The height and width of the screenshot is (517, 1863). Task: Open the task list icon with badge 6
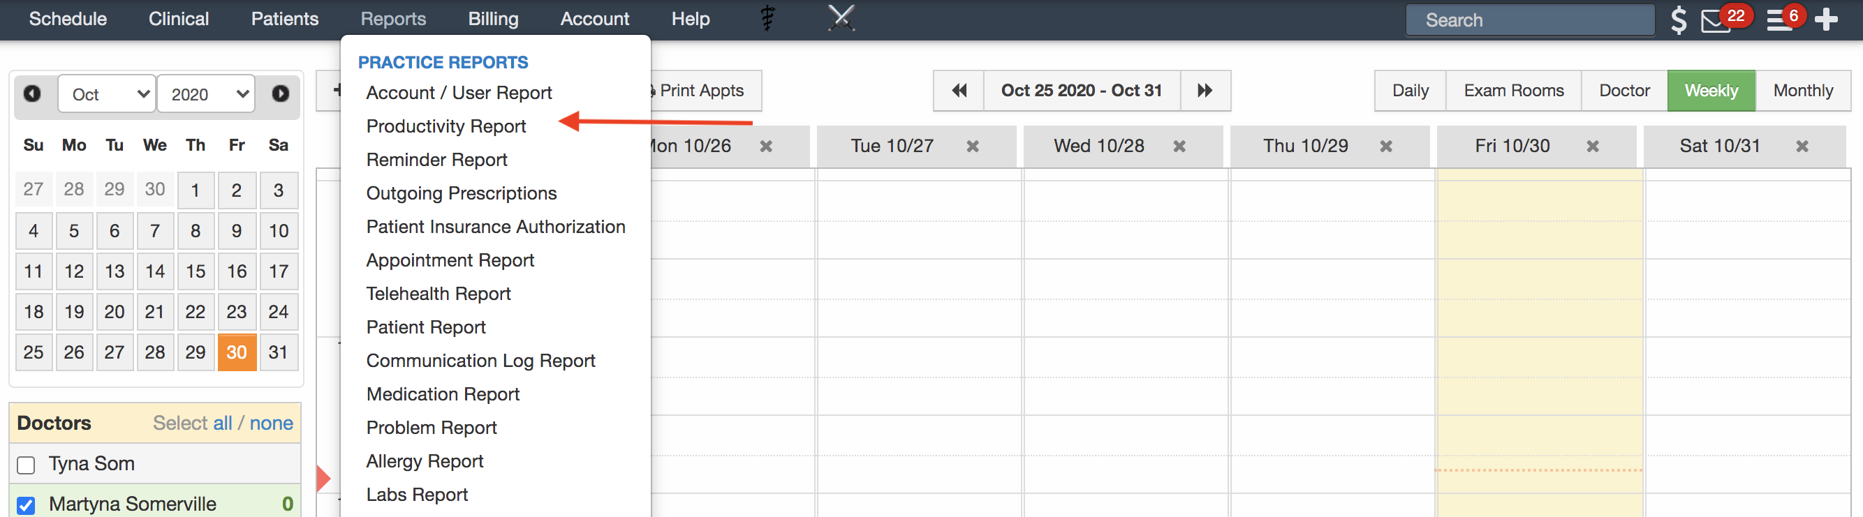[1780, 20]
